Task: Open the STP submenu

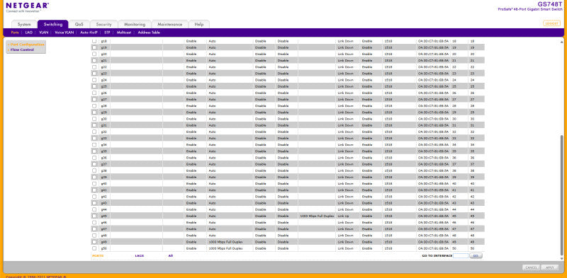Action: [107, 33]
